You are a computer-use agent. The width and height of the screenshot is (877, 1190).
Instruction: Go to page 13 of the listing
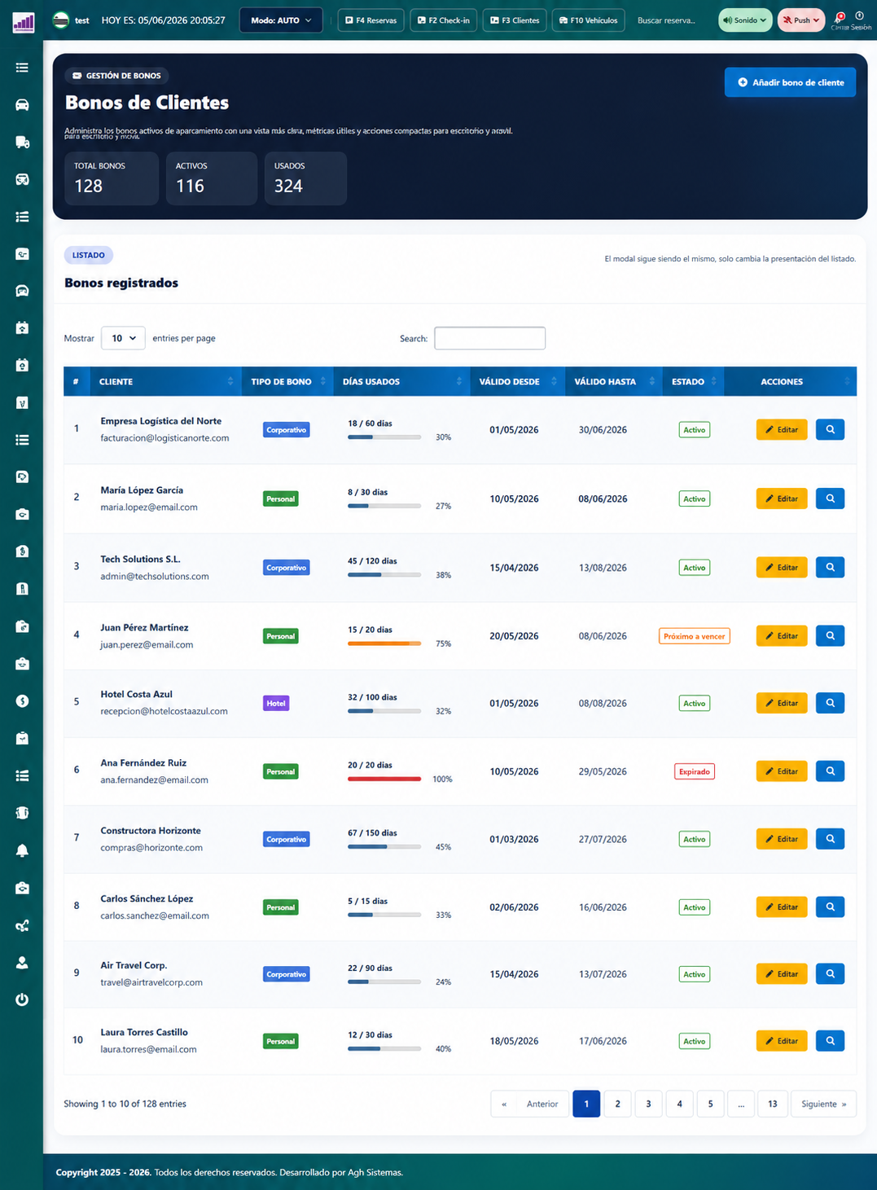click(772, 1104)
